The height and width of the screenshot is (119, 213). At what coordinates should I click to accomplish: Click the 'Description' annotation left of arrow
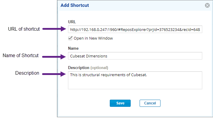point(27,73)
